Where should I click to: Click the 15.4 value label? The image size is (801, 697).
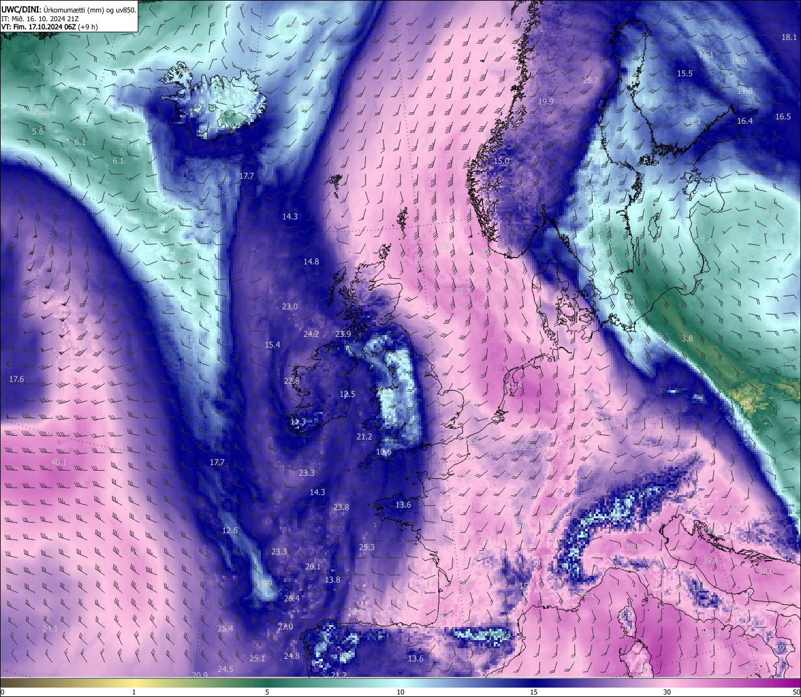272,345
